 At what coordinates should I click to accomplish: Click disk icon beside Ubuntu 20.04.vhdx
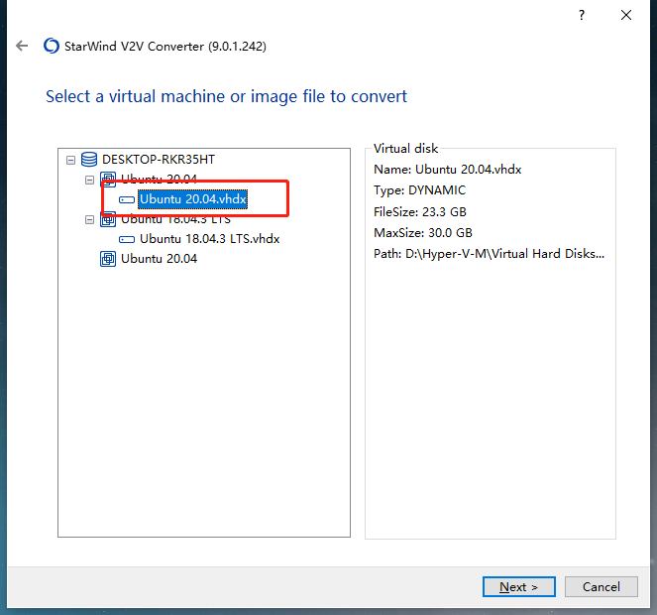(x=127, y=199)
